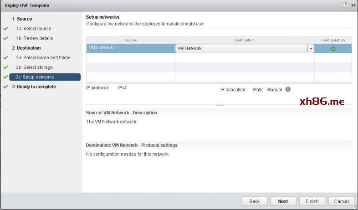Click the green configuration status checkmark

(333, 48)
